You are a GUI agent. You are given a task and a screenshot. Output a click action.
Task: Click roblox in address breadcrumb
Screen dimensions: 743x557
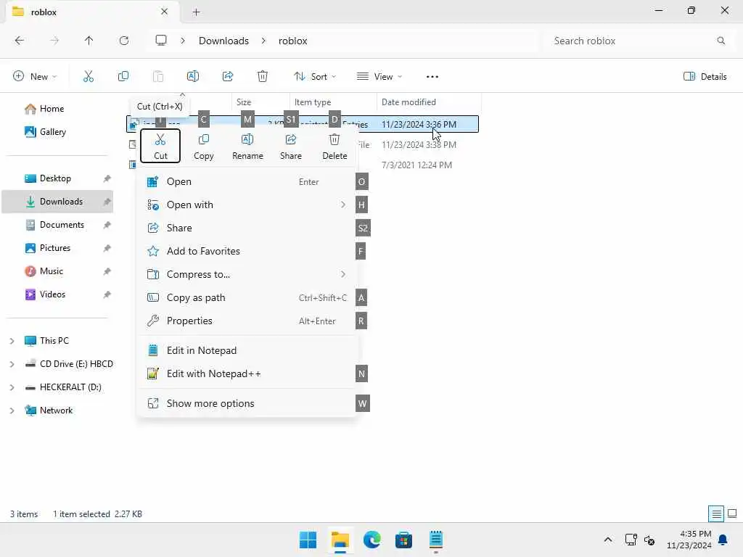(293, 41)
